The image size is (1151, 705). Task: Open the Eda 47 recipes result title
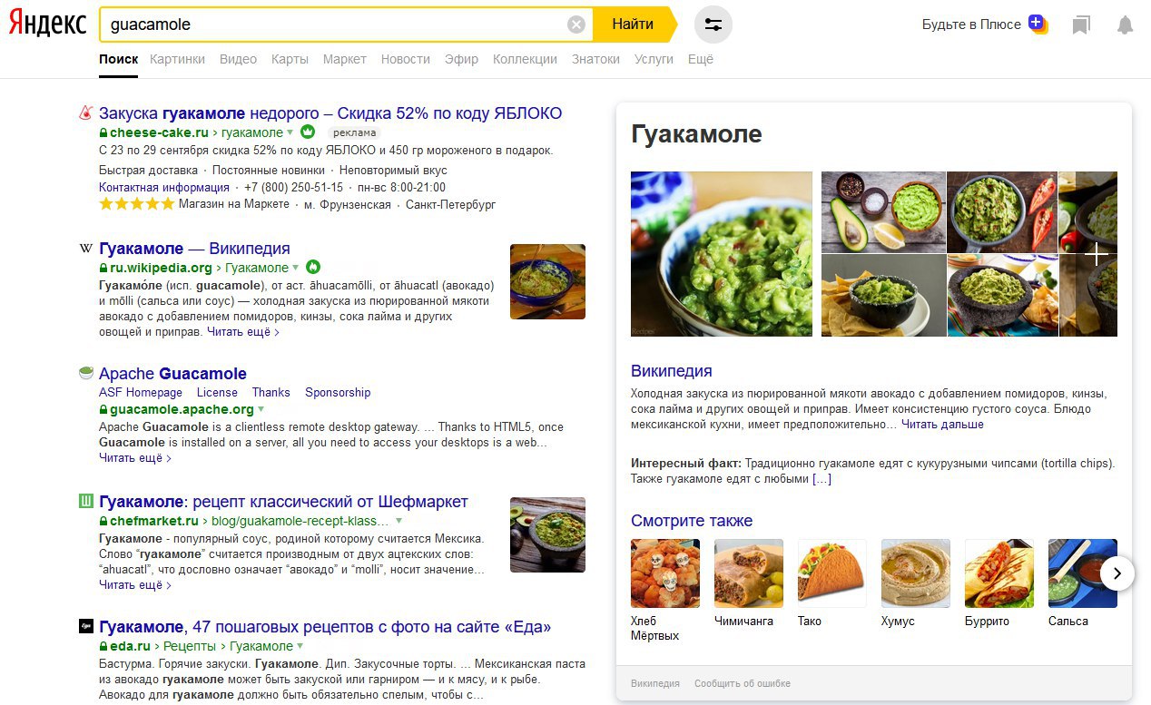coord(325,627)
